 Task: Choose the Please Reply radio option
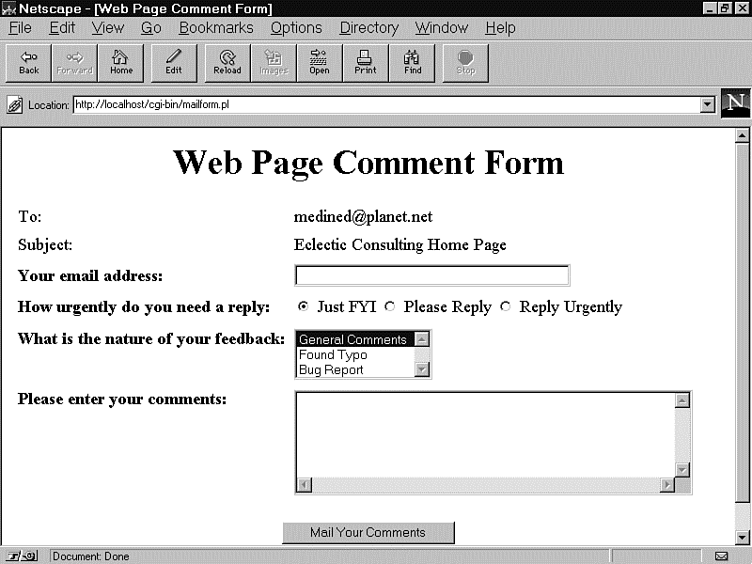coord(390,306)
